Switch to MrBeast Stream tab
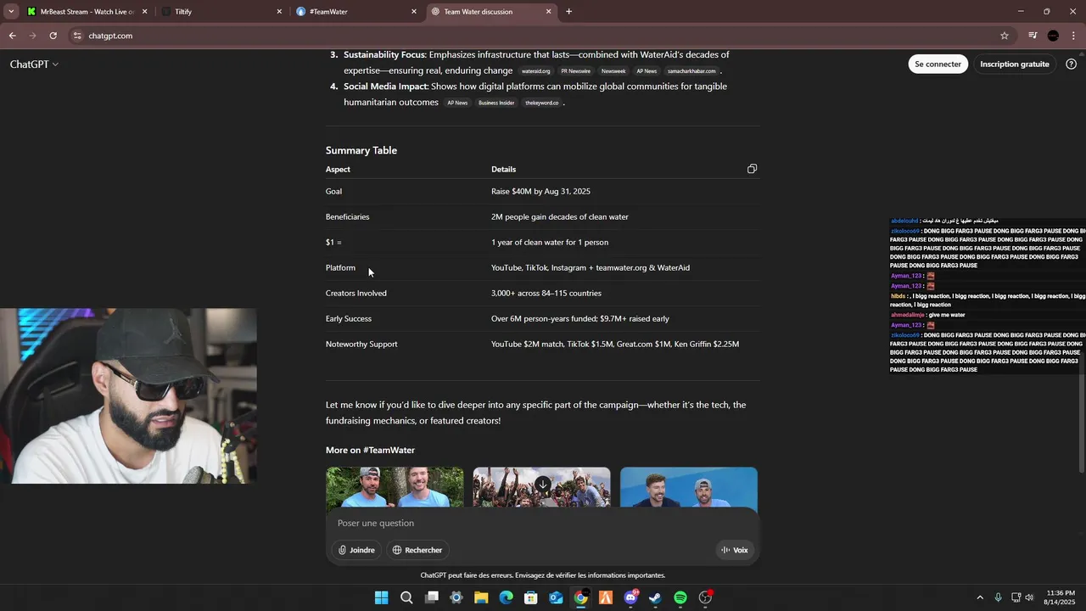 coord(87,12)
